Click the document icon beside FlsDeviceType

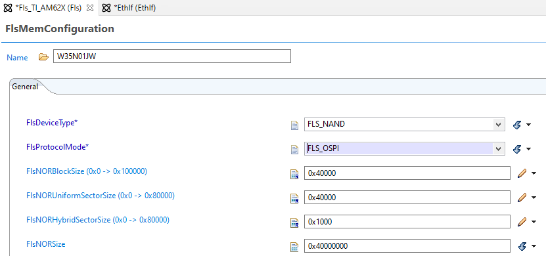click(x=294, y=125)
